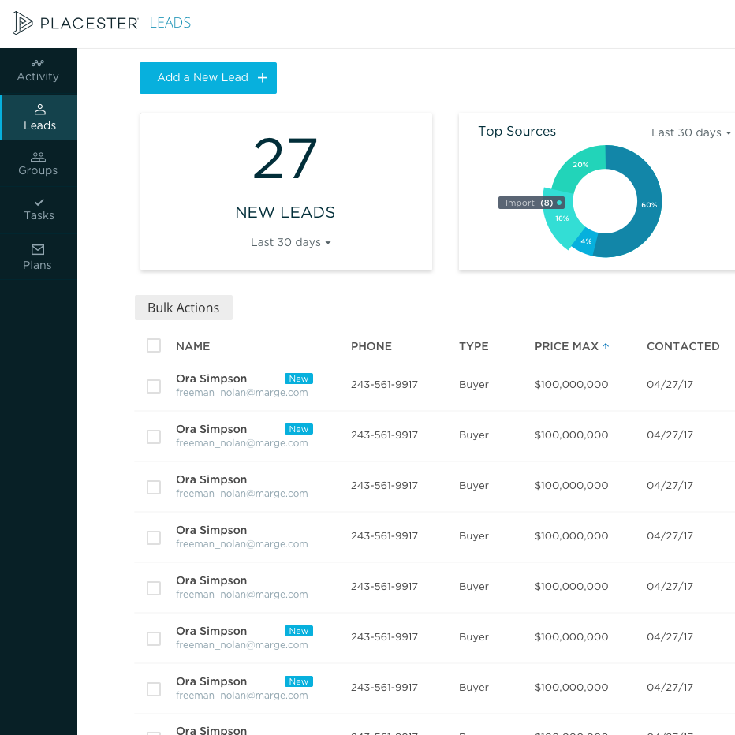Click 04/27/17 date in first row

[670, 385]
